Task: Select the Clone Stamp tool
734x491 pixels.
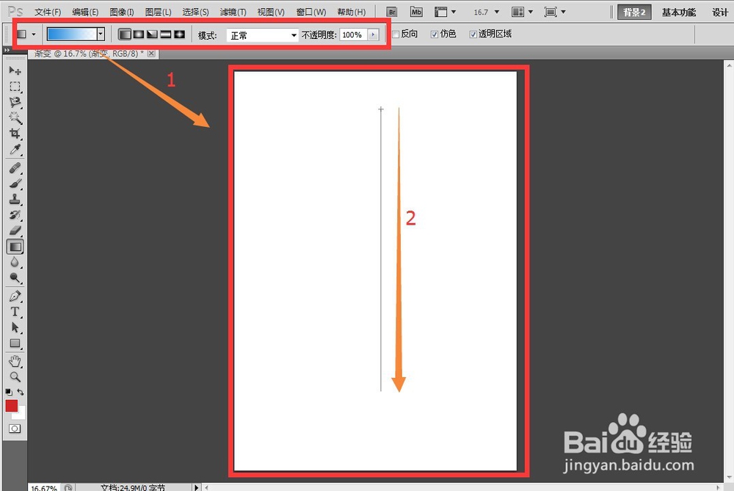Action: click(15, 199)
